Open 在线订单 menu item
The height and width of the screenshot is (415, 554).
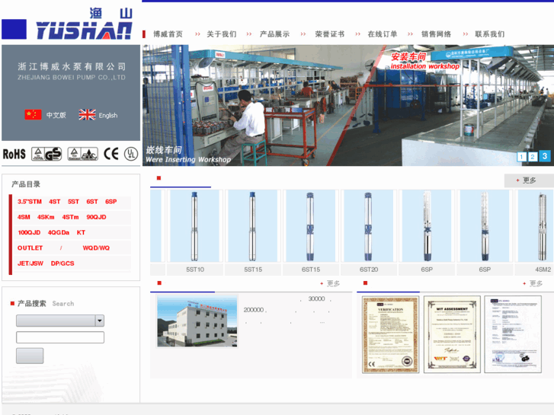click(x=383, y=34)
